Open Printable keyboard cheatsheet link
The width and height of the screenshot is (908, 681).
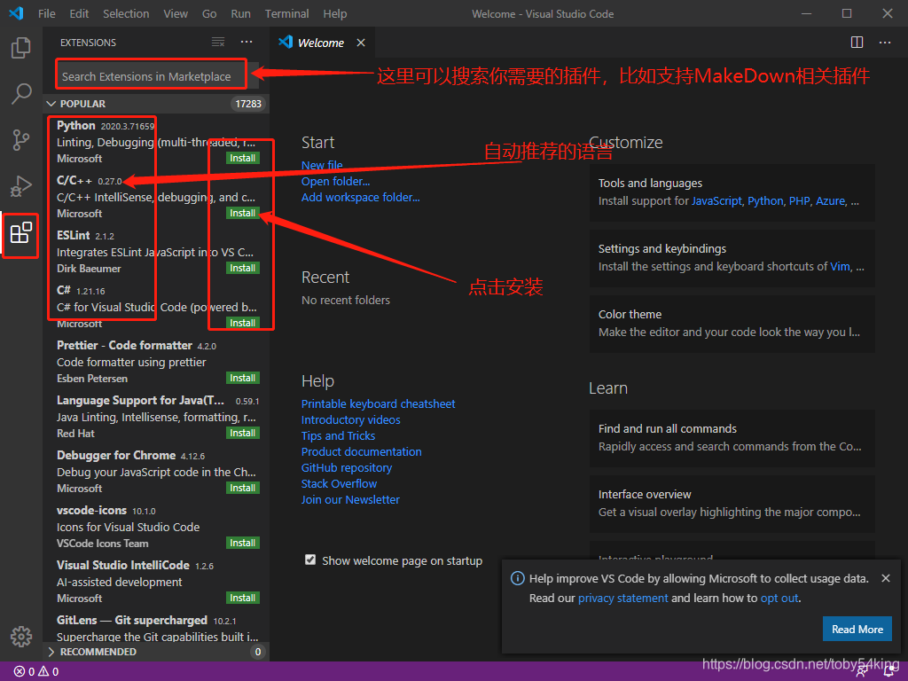click(x=378, y=404)
